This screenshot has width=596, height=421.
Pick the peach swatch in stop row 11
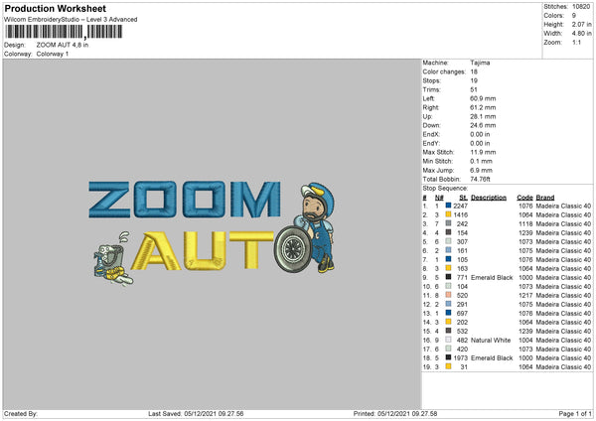point(449,295)
